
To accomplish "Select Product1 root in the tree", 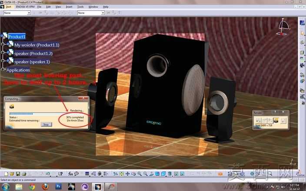I will [x=17, y=36].
